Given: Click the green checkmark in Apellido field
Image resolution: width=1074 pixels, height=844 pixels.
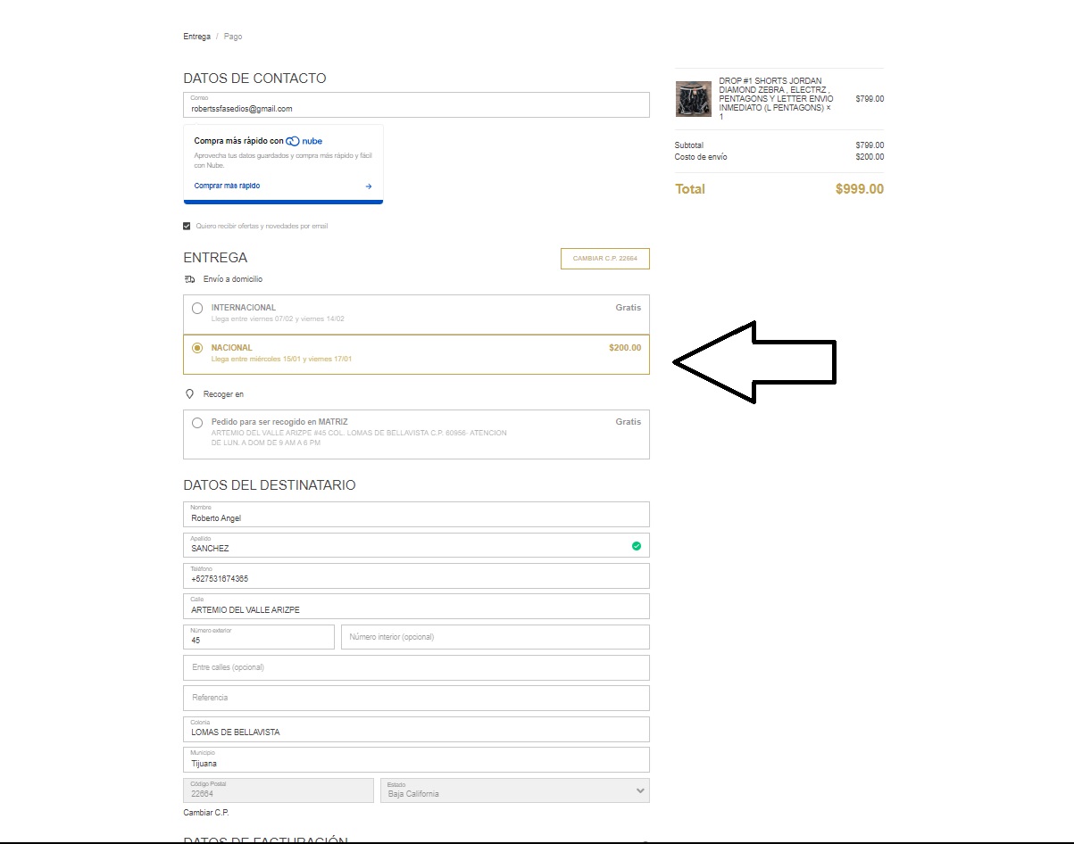Looking at the screenshot, I should (x=637, y=546).
